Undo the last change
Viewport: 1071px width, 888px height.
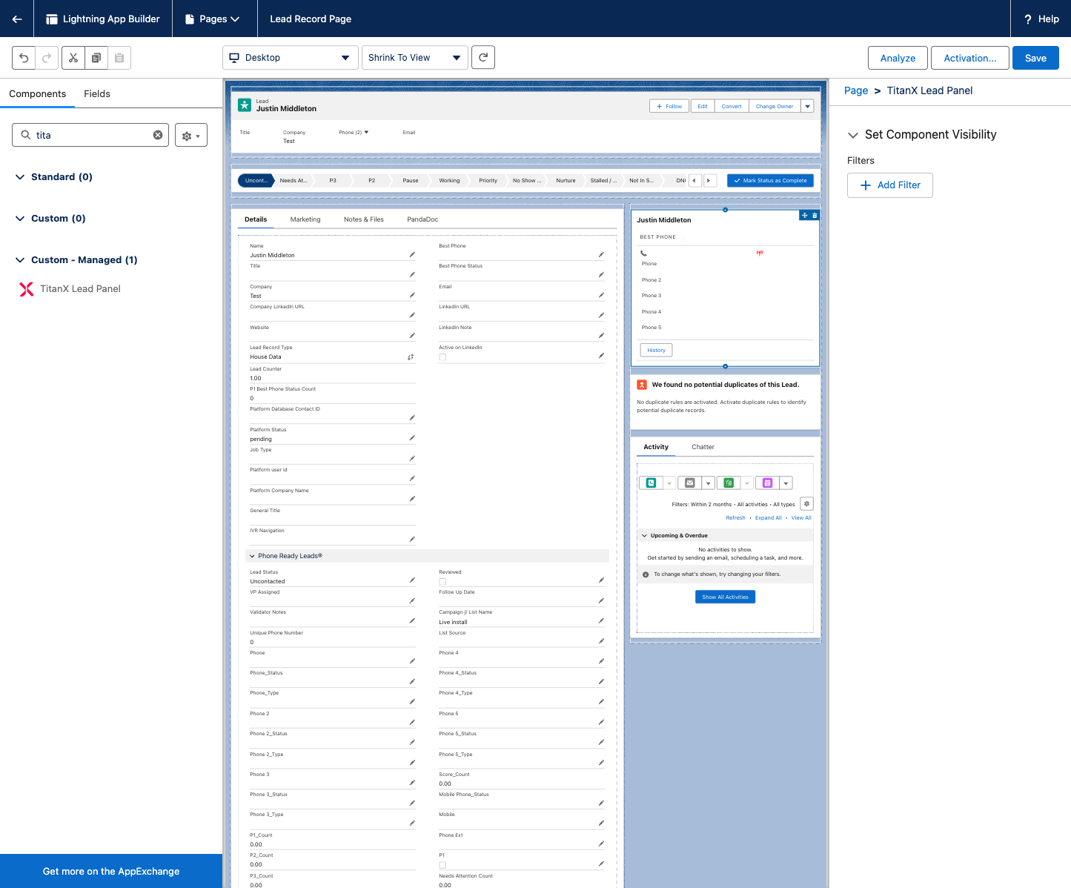[24, 58]
